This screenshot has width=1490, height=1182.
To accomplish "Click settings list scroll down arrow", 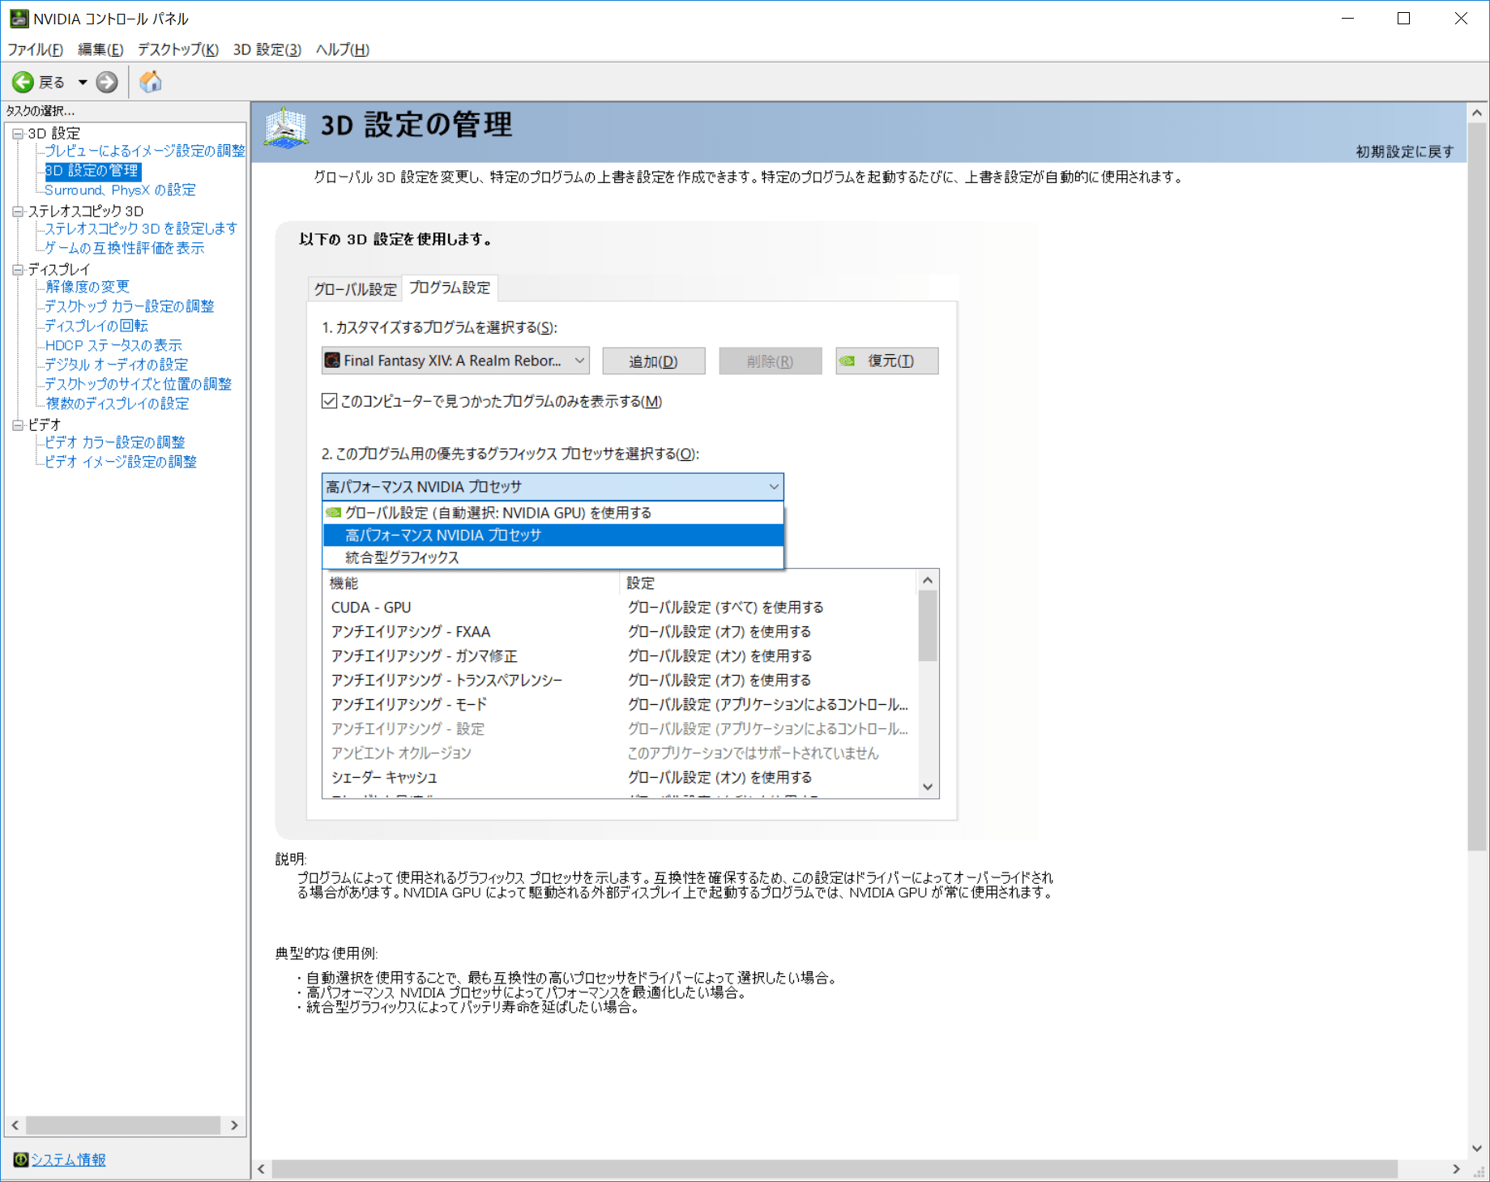I will [928, 787].
